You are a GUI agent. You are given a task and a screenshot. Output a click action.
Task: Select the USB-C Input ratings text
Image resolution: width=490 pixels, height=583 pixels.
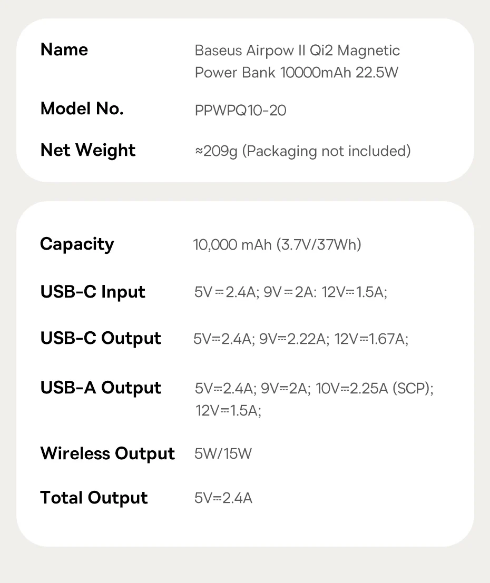click(x=290, y=292)
